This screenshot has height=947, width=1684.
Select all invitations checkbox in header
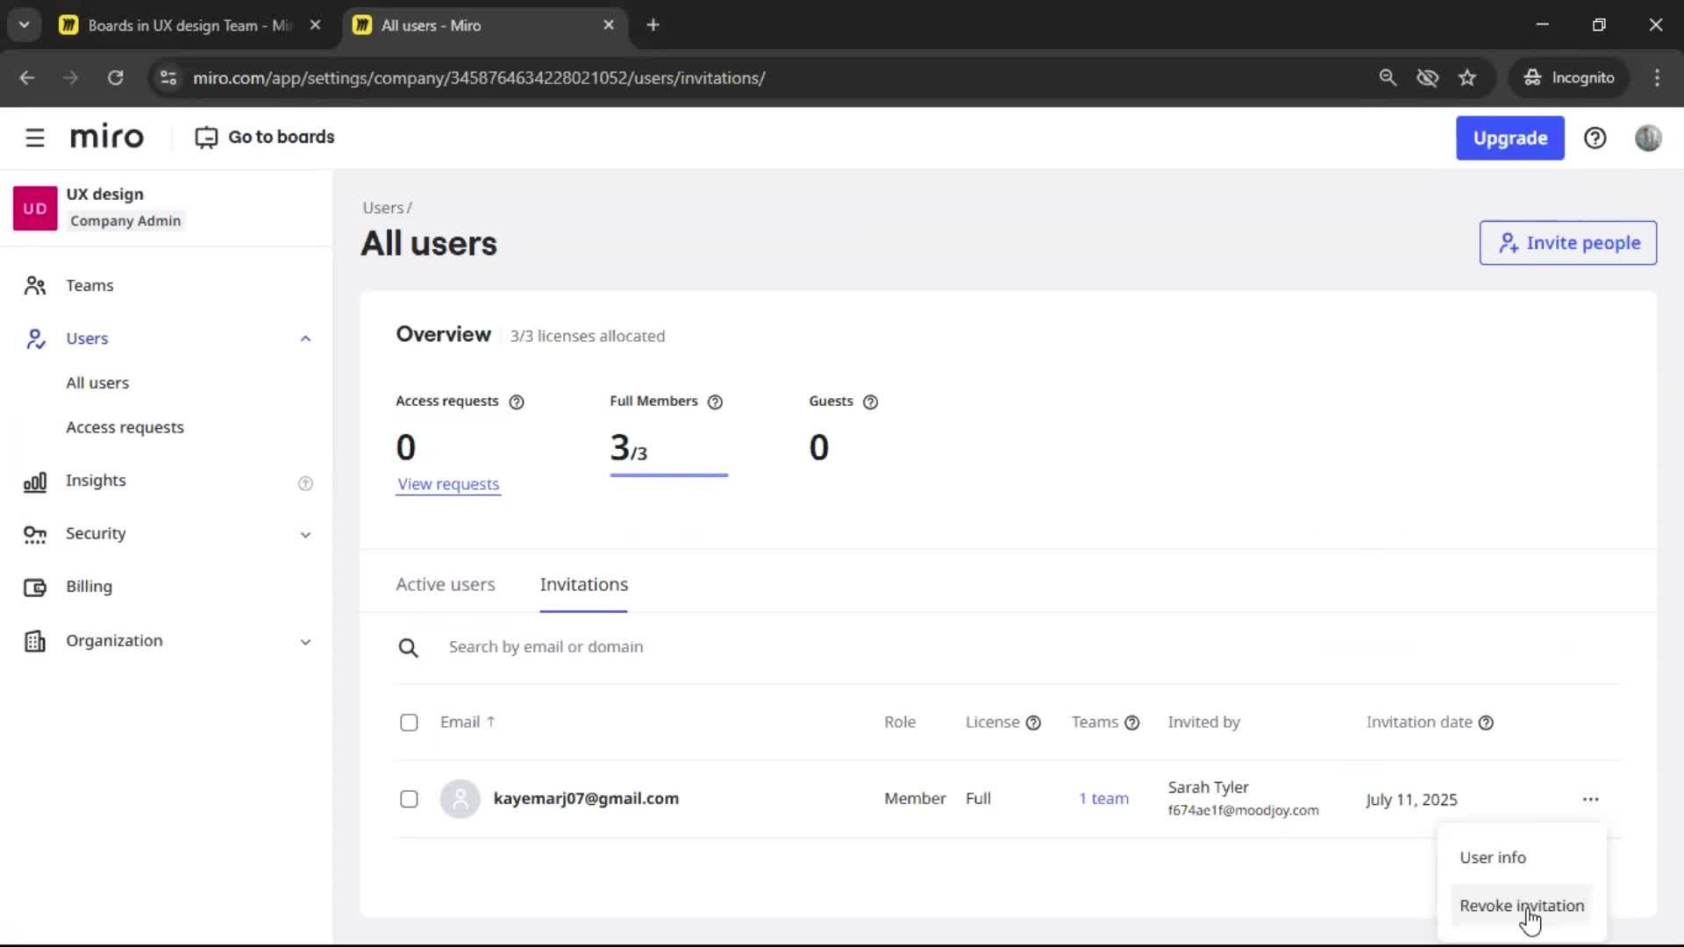coord(409,723)
